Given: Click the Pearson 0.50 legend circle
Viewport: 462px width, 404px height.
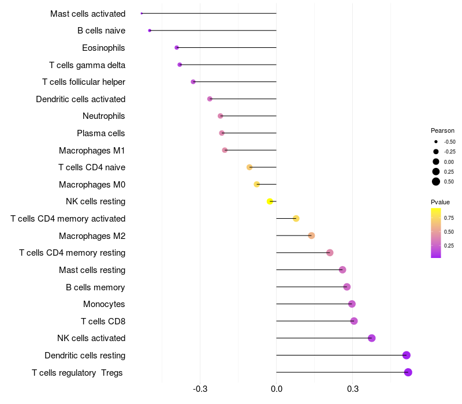Looking at the screenshot, I should 436,182.
